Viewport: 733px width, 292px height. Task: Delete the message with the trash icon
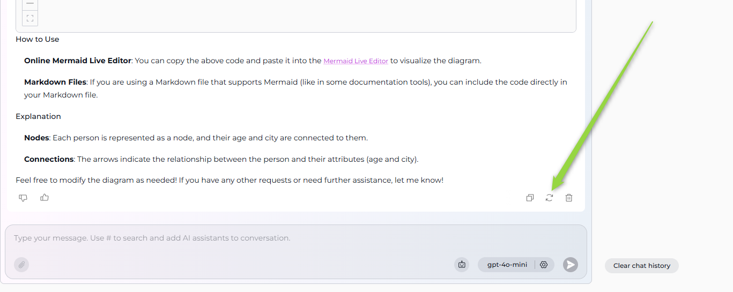pyautogui.click(x=569, y=198)
